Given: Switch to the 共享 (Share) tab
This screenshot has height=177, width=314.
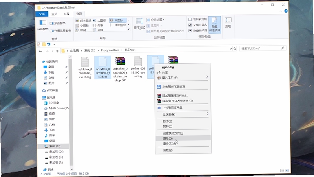Looking at the screenshot, I should tap(66, 14).
